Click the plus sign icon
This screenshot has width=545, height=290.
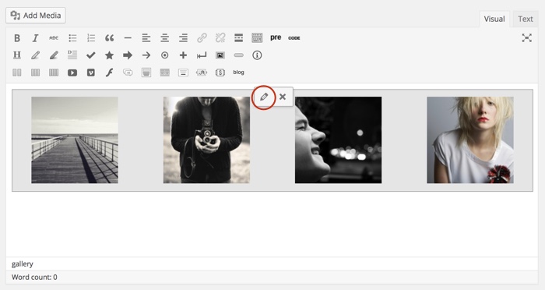pos(183,55)
